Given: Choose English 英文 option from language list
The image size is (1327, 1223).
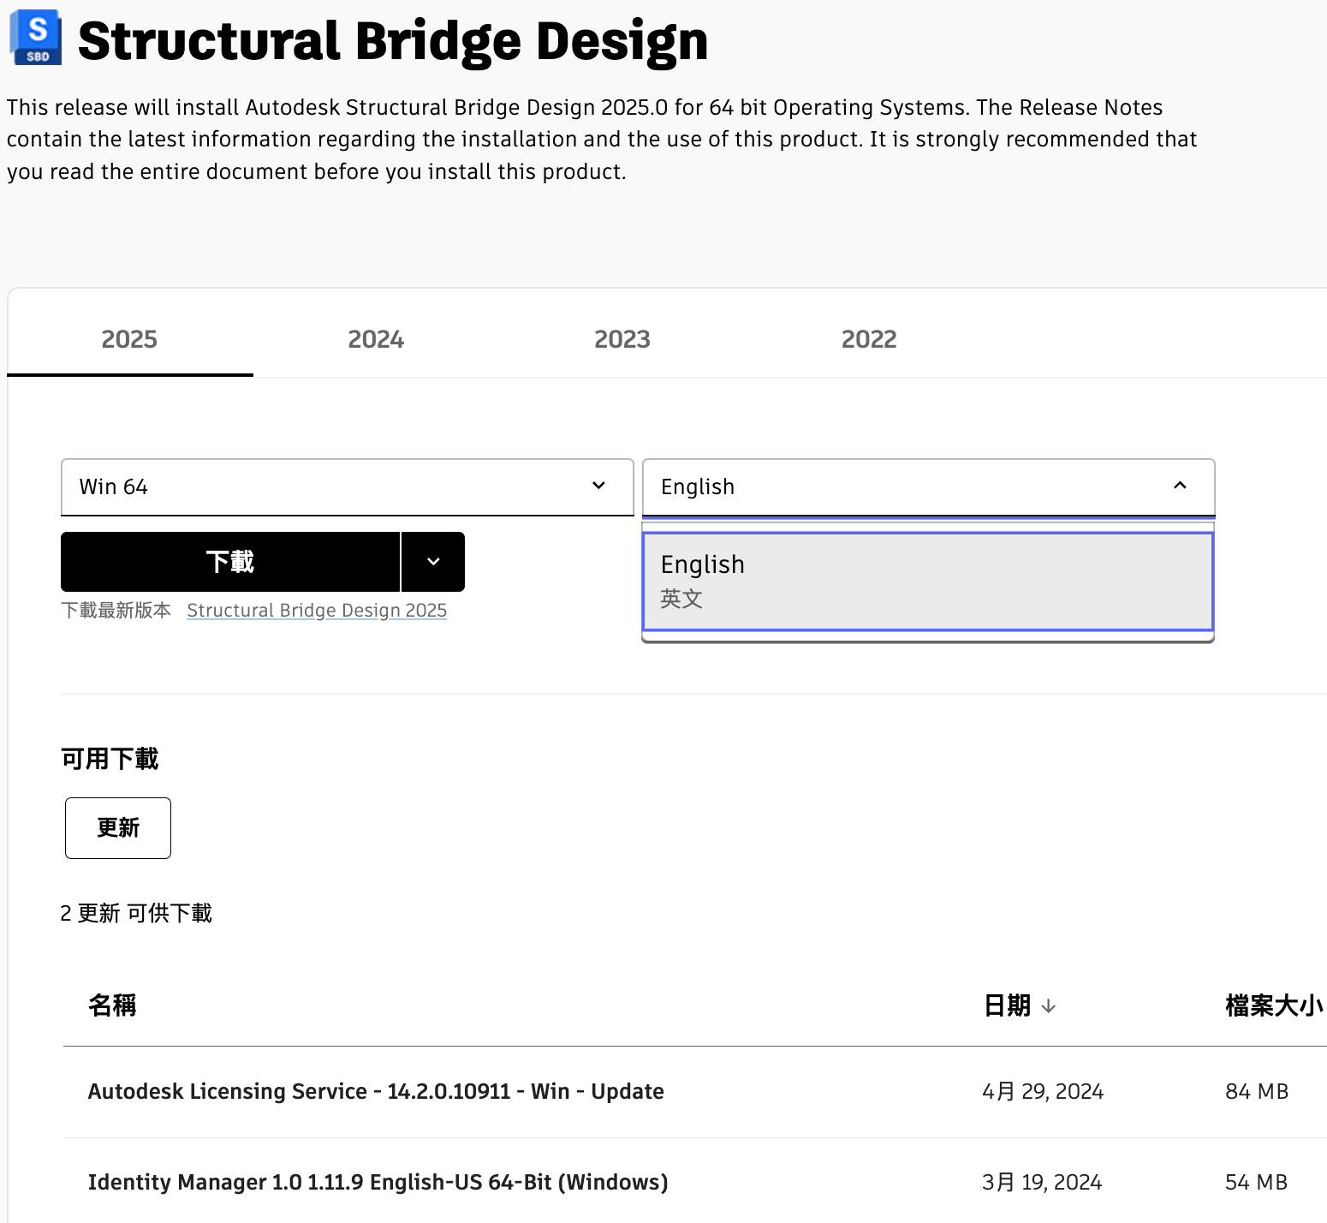Looking at the screenshot, I should pos(928,581).
